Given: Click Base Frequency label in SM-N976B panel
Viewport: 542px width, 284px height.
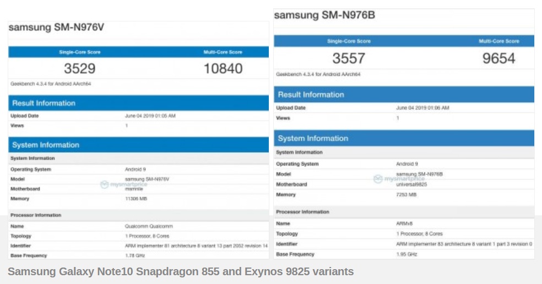Looking at the screenshot, I should (x=295, y=254).
